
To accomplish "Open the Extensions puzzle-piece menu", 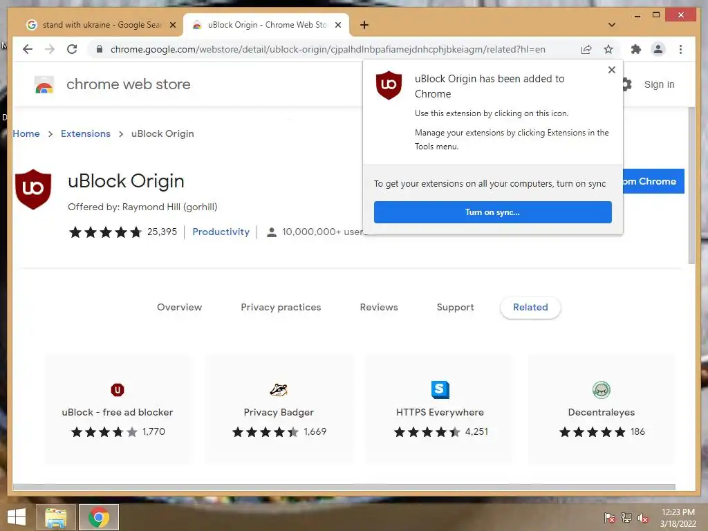I will pyautogui.click(x=636, y=49).
